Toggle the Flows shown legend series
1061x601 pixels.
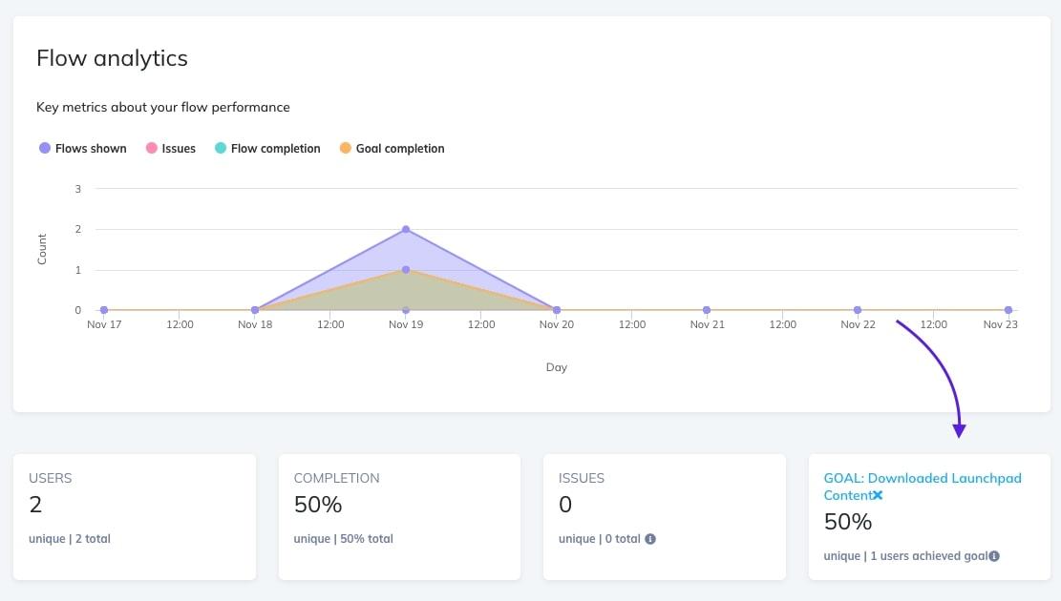point(82,148)
